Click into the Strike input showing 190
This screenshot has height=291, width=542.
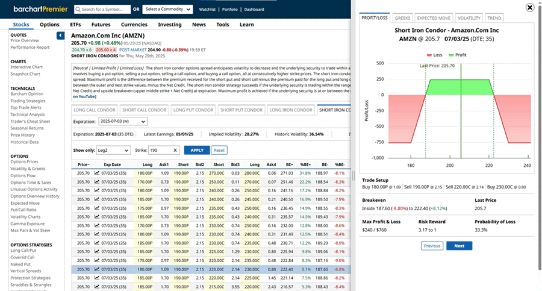click(x=163, y=150)
